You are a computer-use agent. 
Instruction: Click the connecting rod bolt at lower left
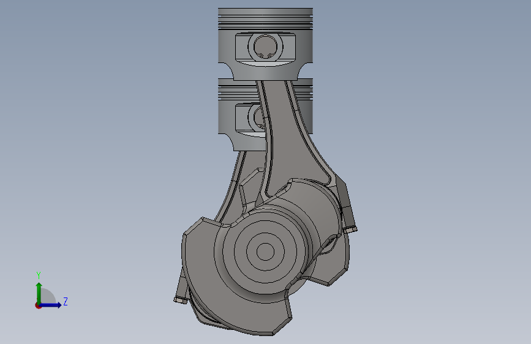point(181,300)
